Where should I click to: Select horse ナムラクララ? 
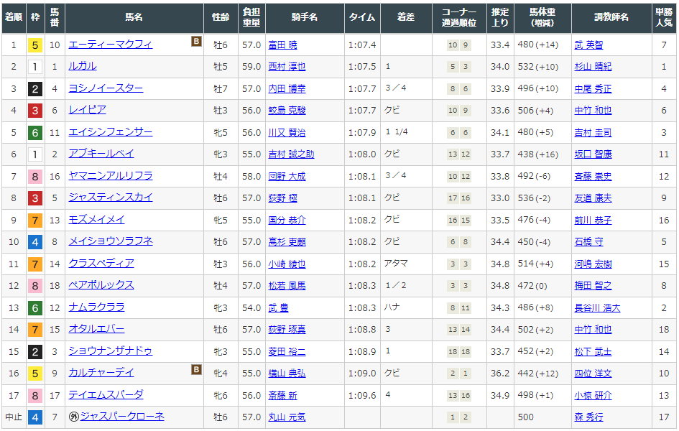(96, 307)
